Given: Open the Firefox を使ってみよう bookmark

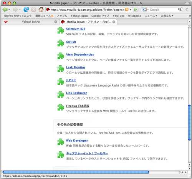Looking at the screenshot, I should 18,16.
